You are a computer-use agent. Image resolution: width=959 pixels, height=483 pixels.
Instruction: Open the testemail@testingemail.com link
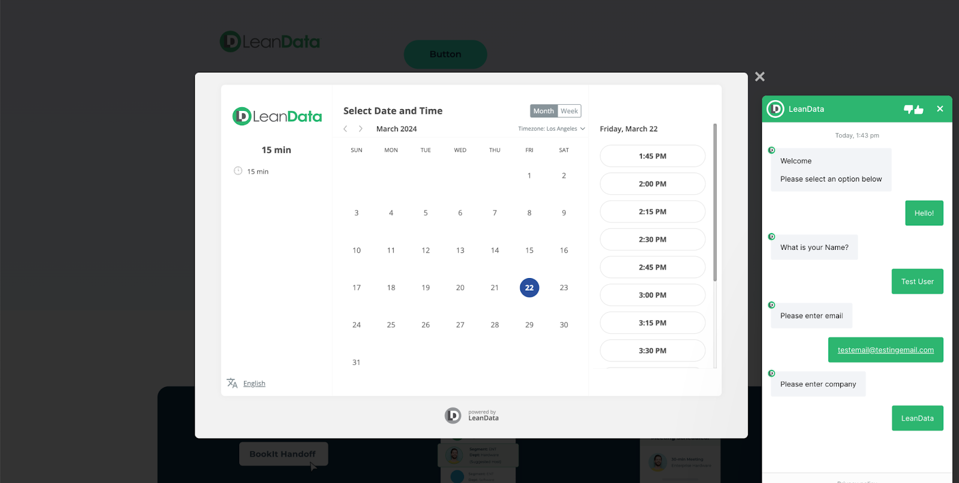click(885, 350)
